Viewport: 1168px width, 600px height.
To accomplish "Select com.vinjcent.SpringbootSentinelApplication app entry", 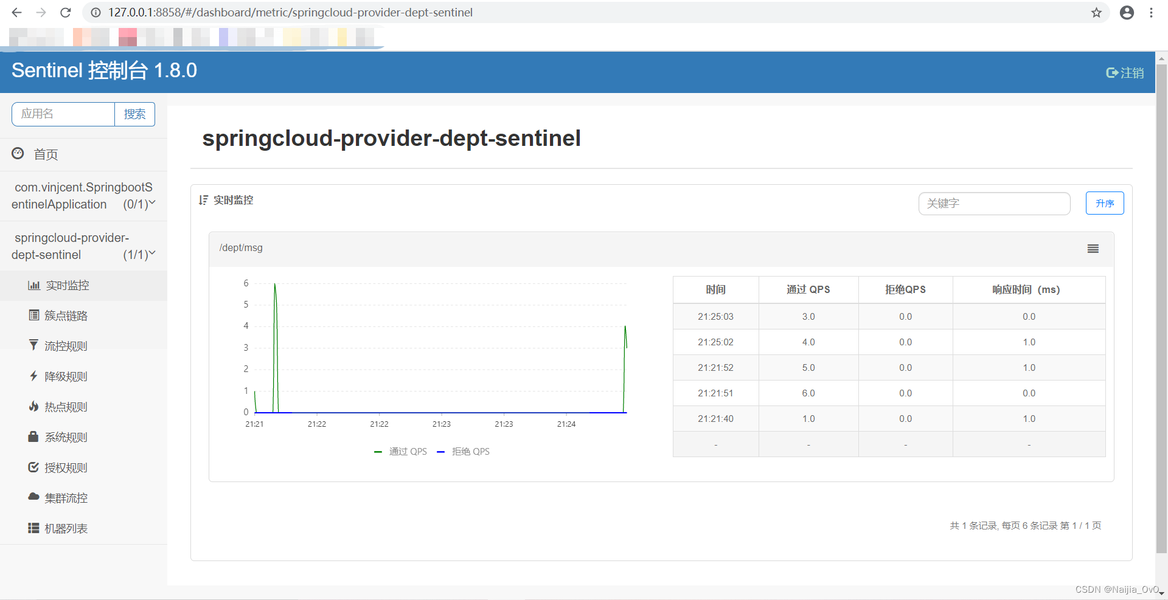I will (83, 196).
